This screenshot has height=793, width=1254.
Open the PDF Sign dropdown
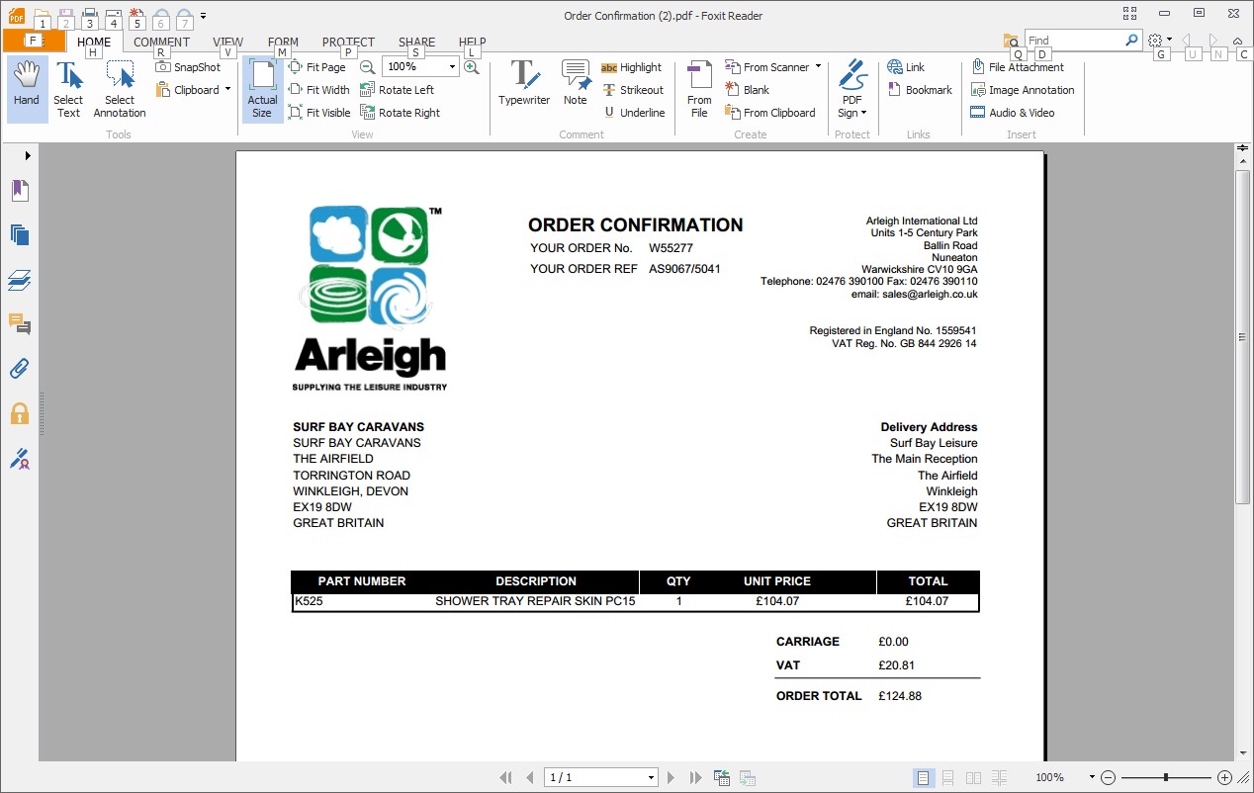point(851,89)
